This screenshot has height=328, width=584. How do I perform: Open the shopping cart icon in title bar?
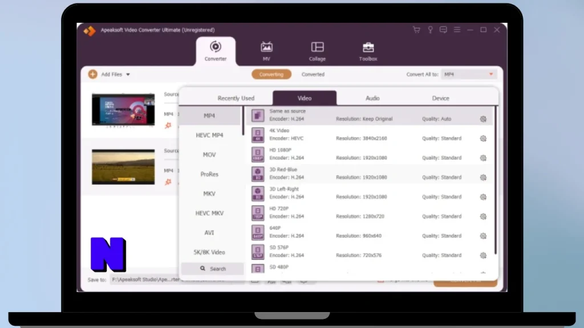(x=416, y=30)
